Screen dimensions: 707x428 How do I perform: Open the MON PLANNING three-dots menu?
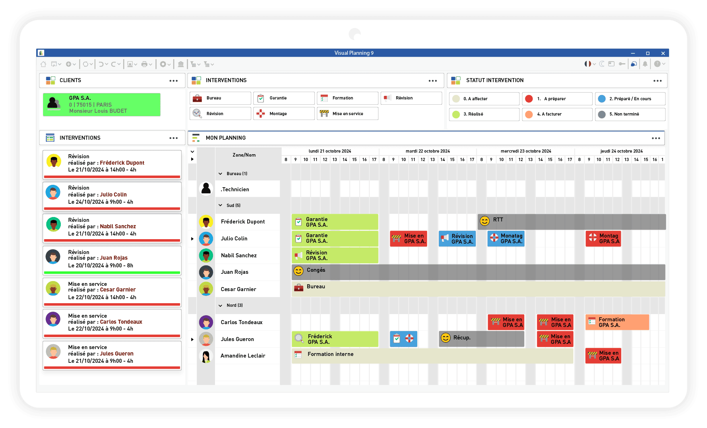(656, 138)
